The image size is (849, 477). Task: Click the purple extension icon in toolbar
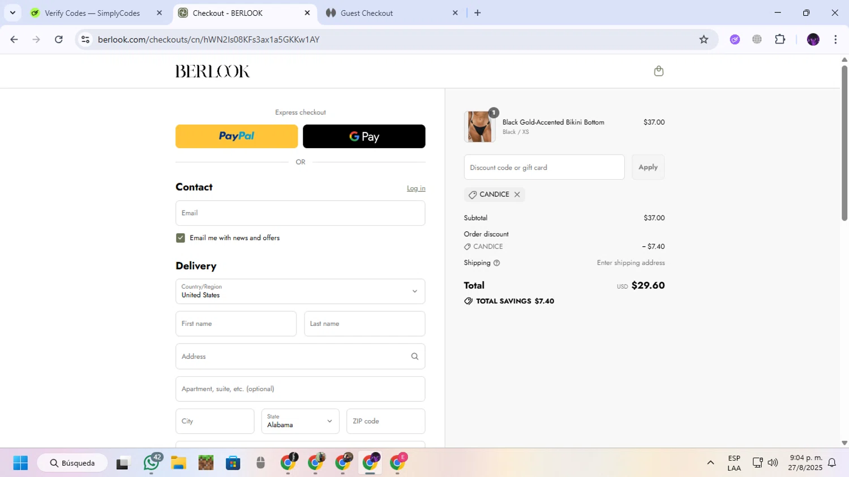pyautogui.click(x=735, y=40)
